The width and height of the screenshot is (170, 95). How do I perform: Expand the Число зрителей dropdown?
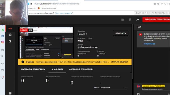pos(110,88)
